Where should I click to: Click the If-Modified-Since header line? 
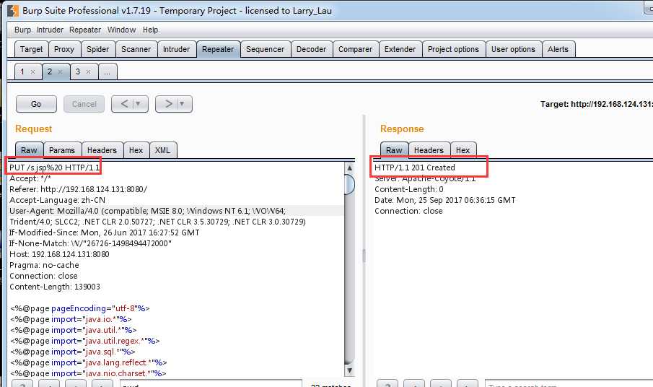click(x=104, y=232)
